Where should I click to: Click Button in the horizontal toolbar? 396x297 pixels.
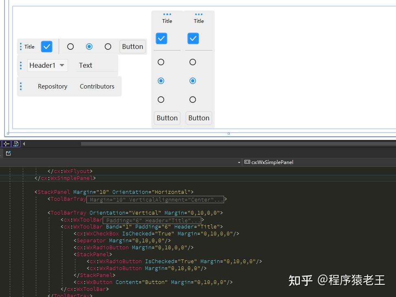[132, 47]
